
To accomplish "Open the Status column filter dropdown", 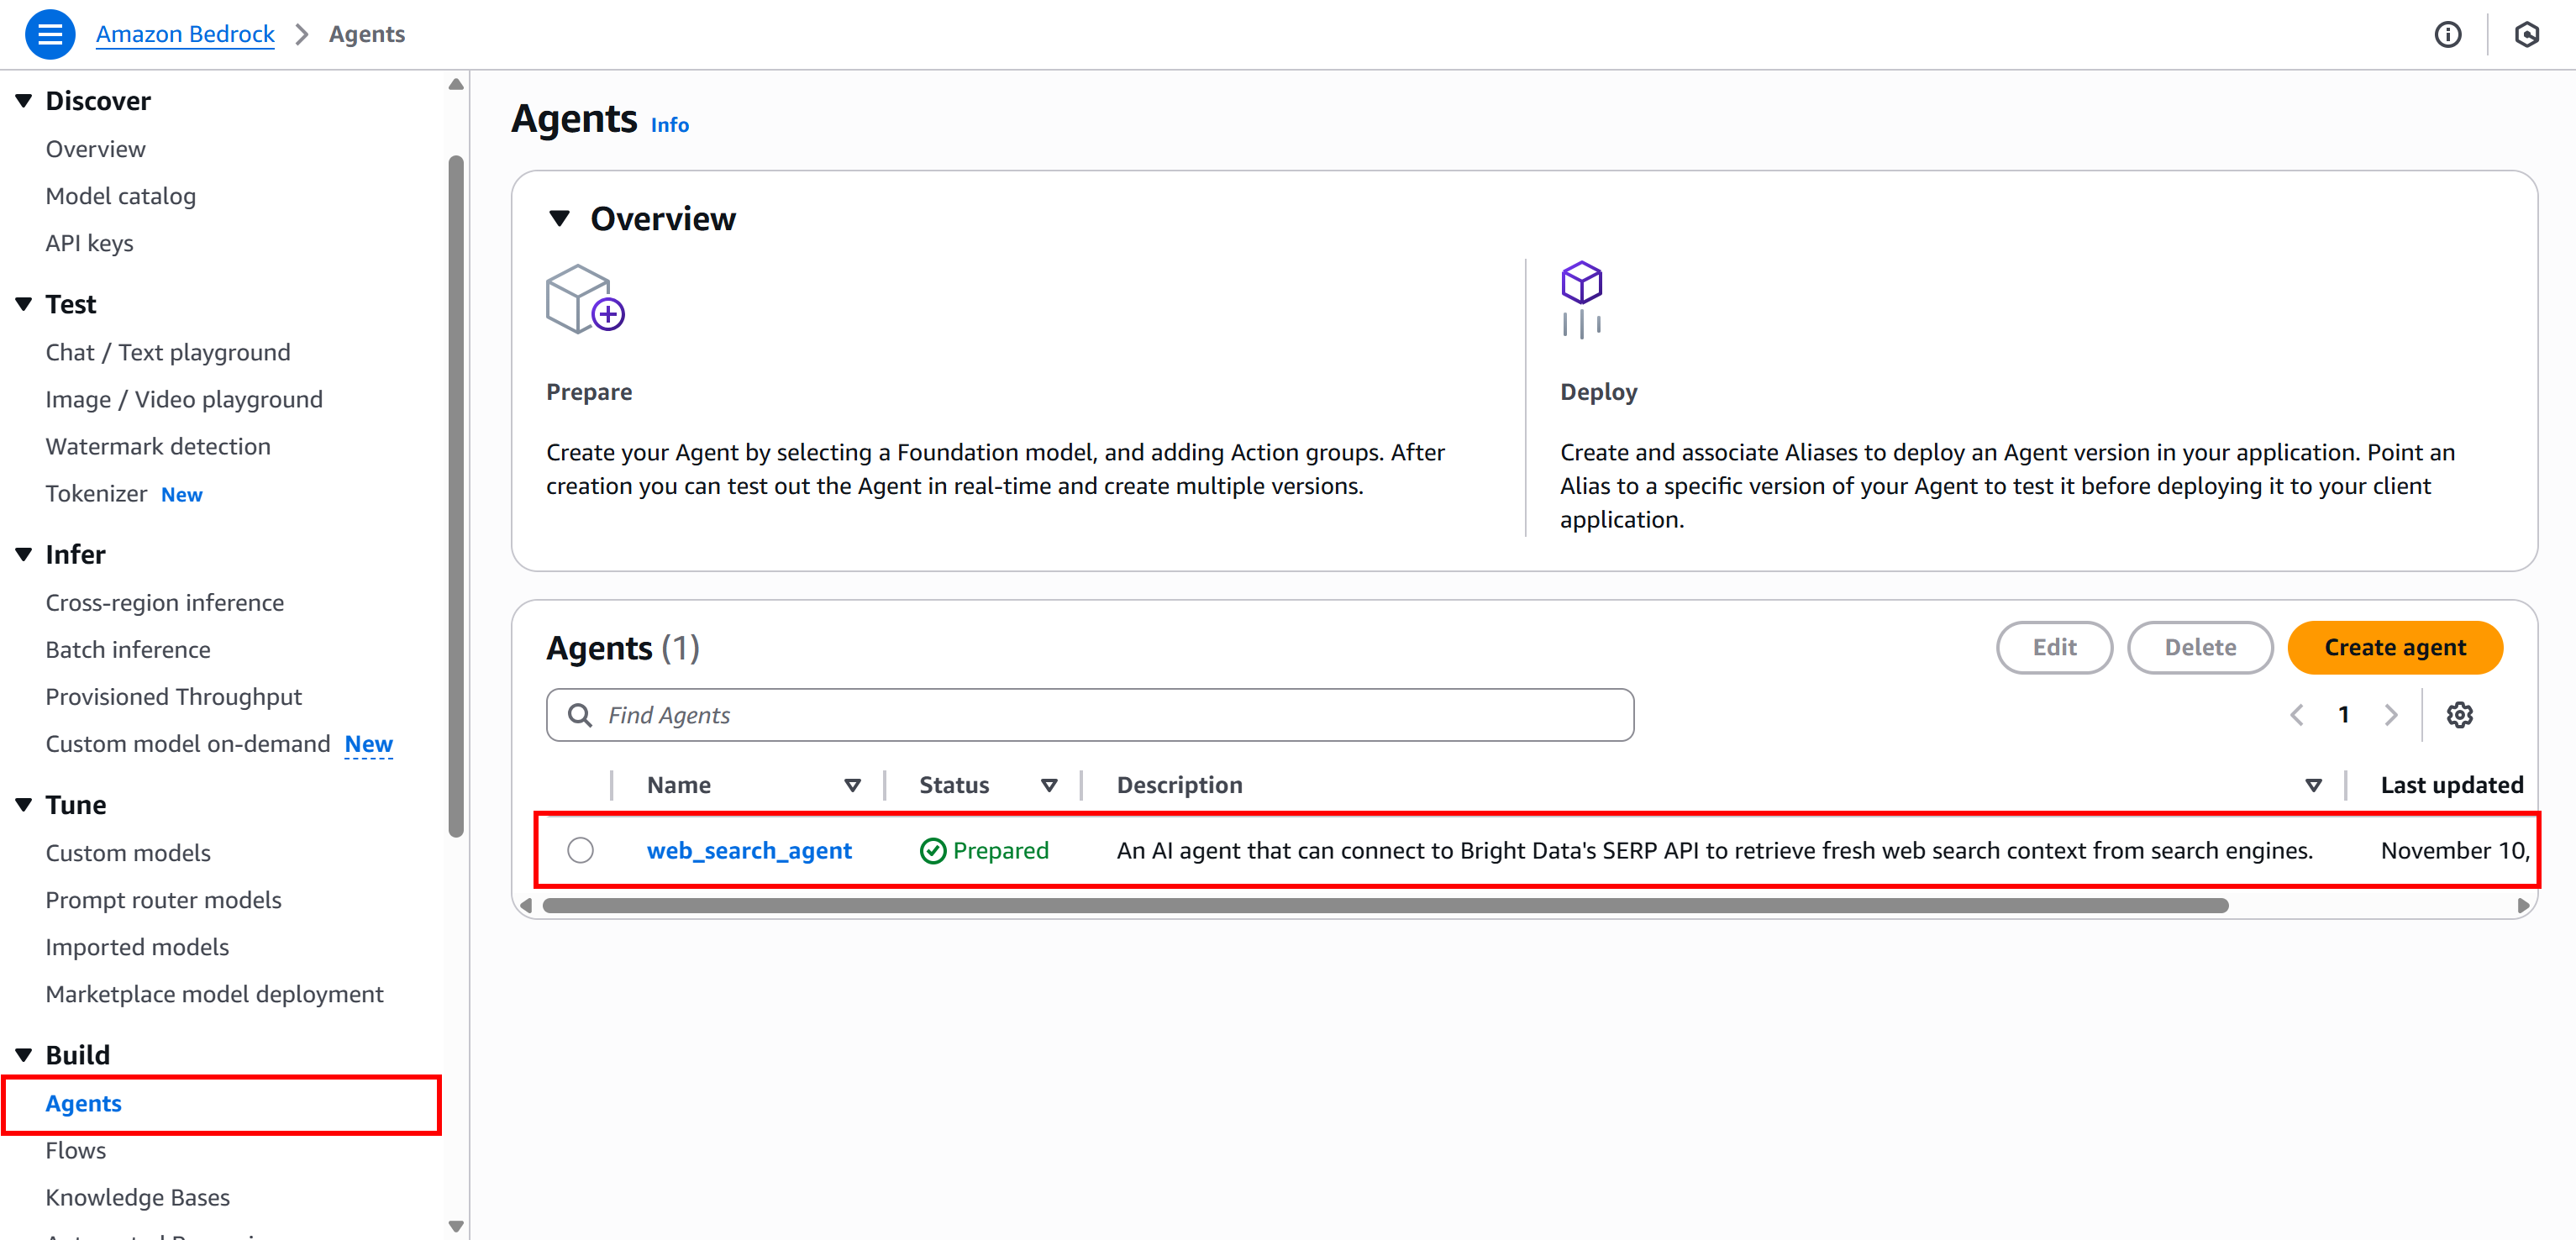I will (1049, 785).
